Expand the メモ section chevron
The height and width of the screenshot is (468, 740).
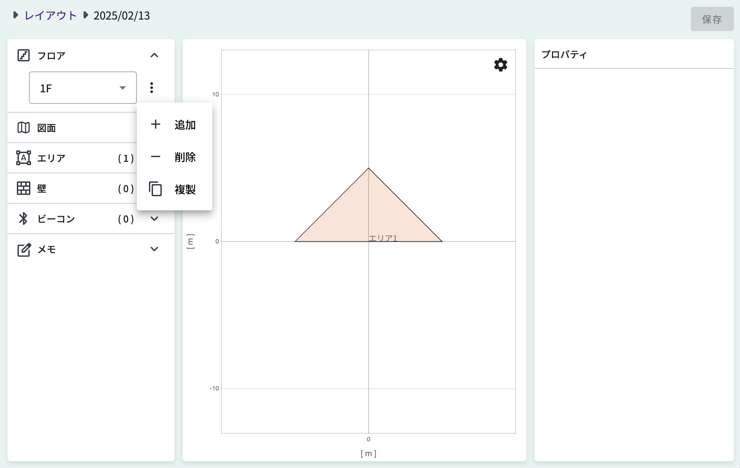pos(154,249)
